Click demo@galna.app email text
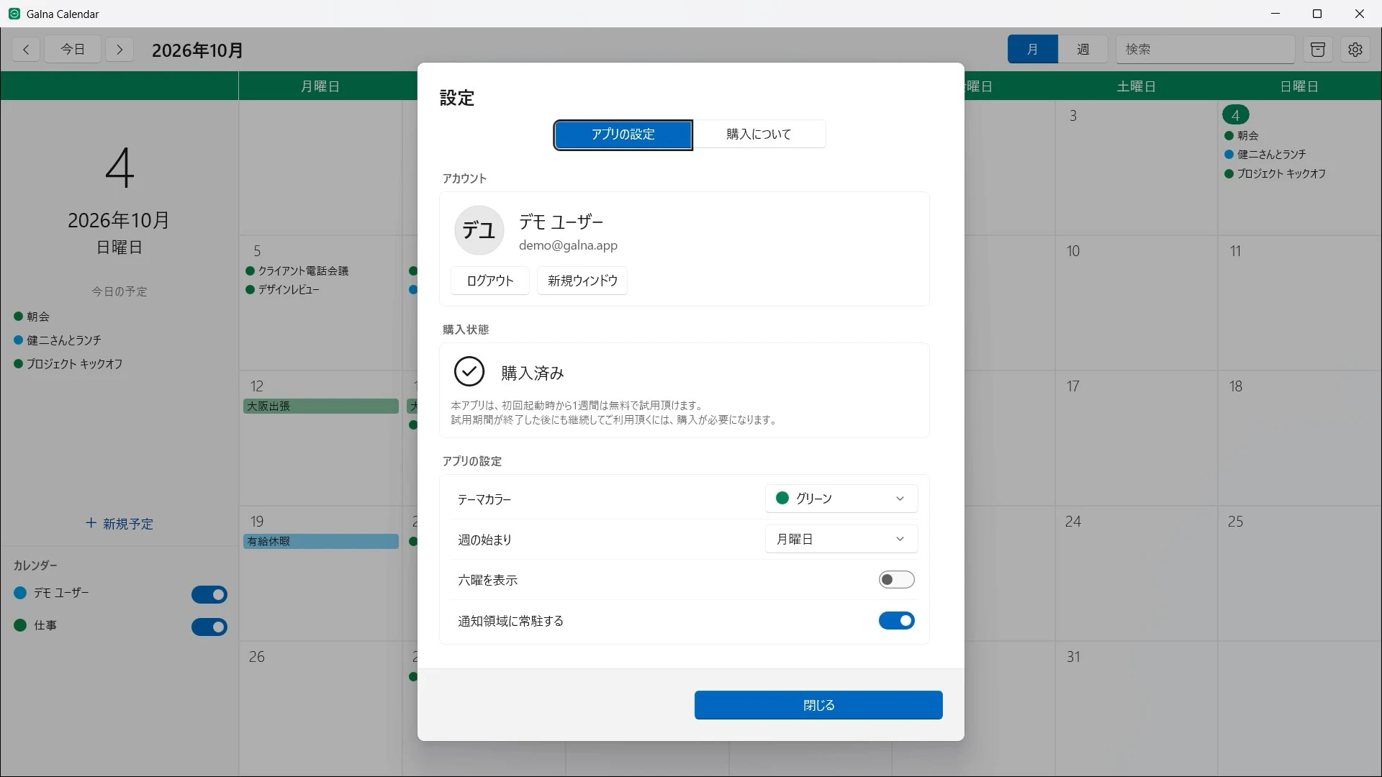The image size is (1382, 777). click(x=568, y=245)
